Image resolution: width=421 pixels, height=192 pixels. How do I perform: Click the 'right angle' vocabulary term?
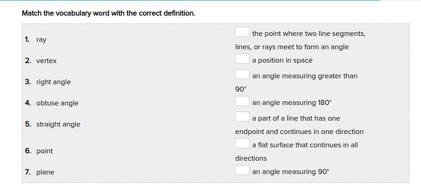pos(54,82)
